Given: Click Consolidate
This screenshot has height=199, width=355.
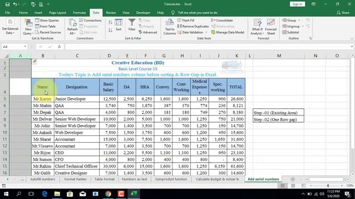Looking at the screenshot, I should click(x=222, y=20).
